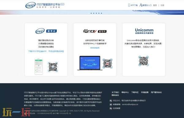184x118 pixels.
Task: Click the laptop preview image in the iWrite card
Action: (x=90, y=63)
